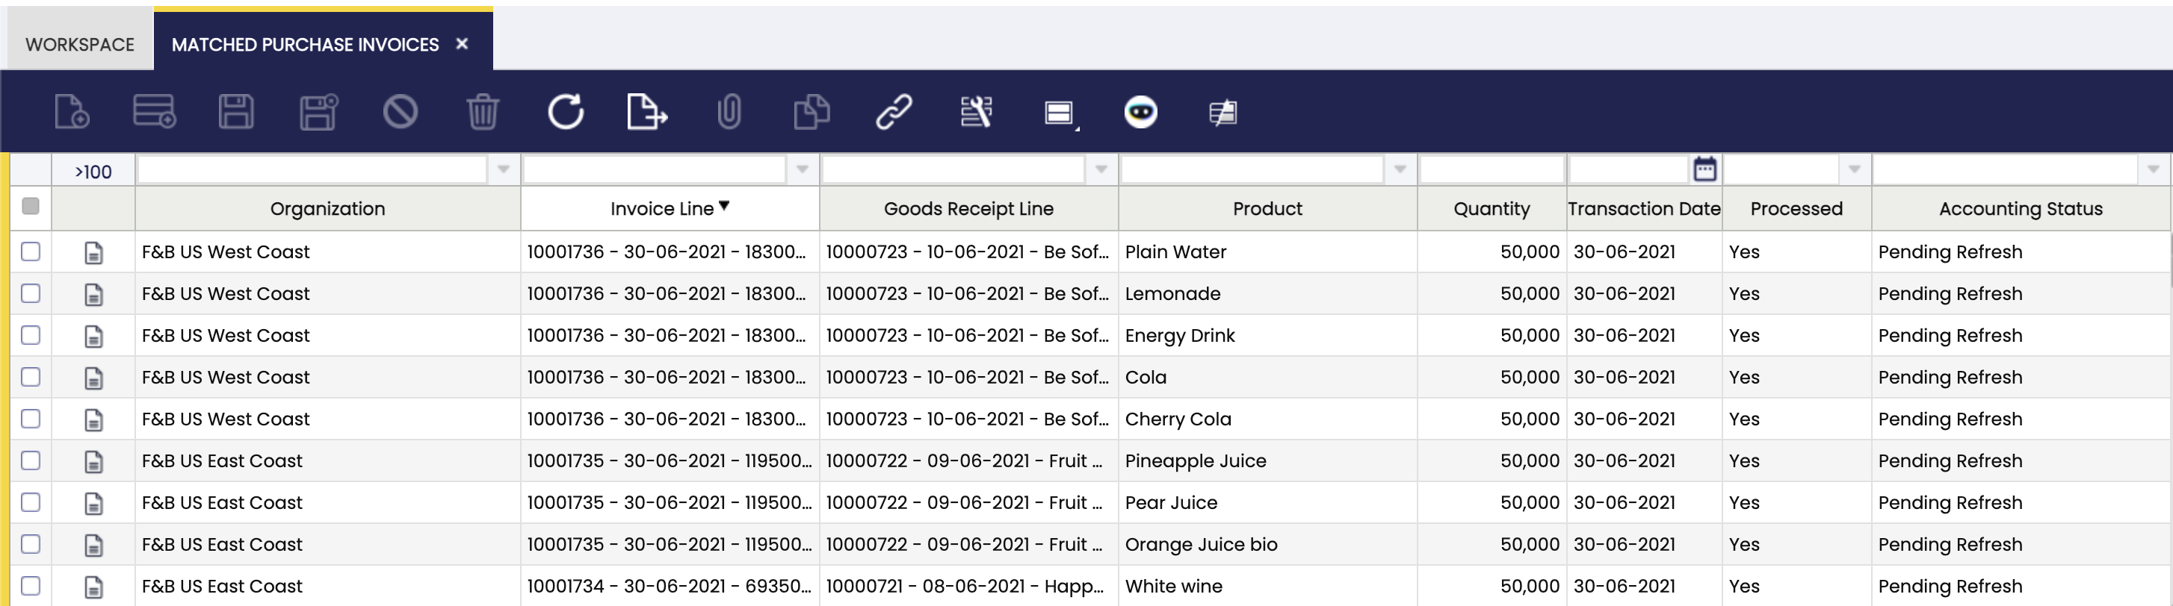Click the copy document icon

point(812,111)
